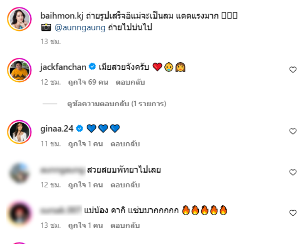Open jackfanchan's avatar story ring
Viewport: 304px width, 244px height.
[19, 70]
